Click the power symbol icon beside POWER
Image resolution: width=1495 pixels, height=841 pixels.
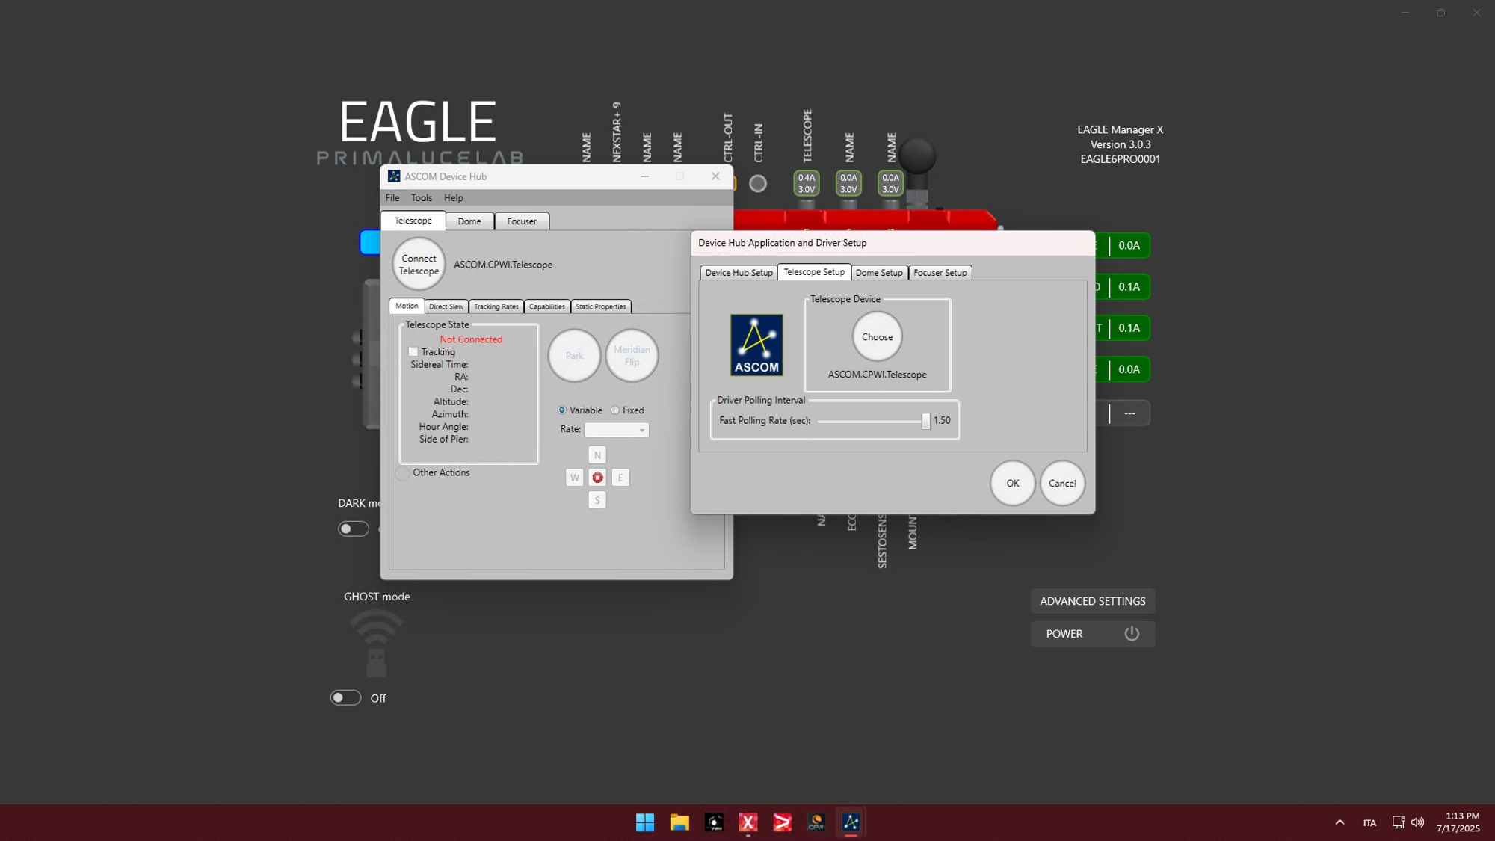(x=1132, y=634)
